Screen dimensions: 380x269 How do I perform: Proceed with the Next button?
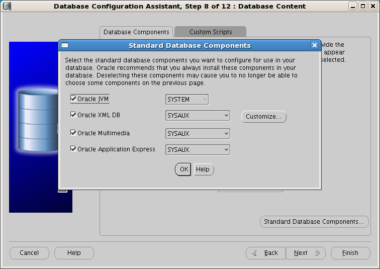pos(306,253)
